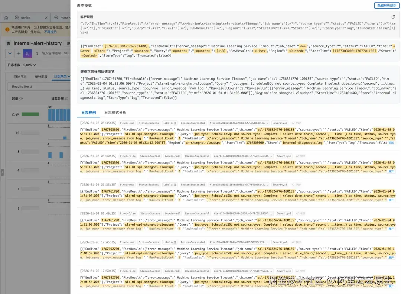The width and height of the screenshot is (401, 294).
Task: Click 隐藏解析规则 button
Action: tap(387, 5)
